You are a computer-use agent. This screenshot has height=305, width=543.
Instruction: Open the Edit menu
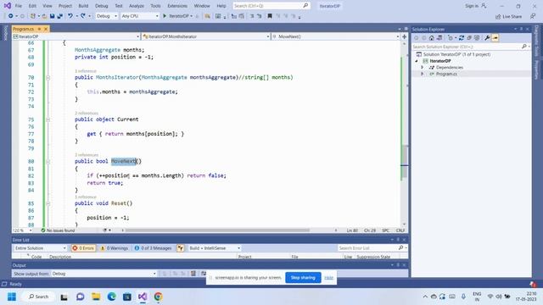click(32, 6)
